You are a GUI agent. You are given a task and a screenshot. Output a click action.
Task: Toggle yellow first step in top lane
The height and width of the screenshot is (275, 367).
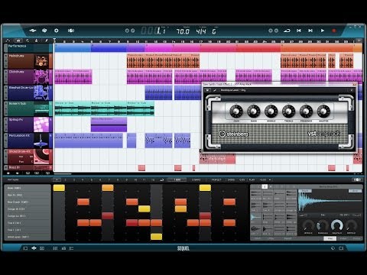point(59,188)
